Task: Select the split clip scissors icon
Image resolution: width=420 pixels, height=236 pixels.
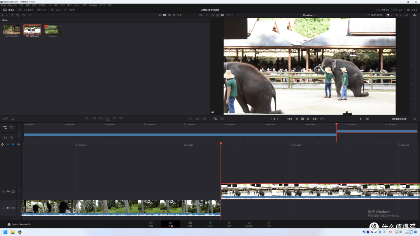Action: [x=12, y=119]
